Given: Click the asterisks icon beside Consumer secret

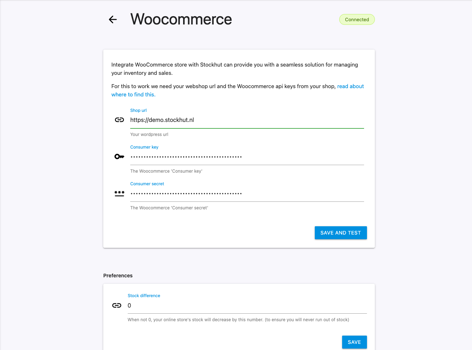Looking at the screenshot, I should tap(119, 194).
